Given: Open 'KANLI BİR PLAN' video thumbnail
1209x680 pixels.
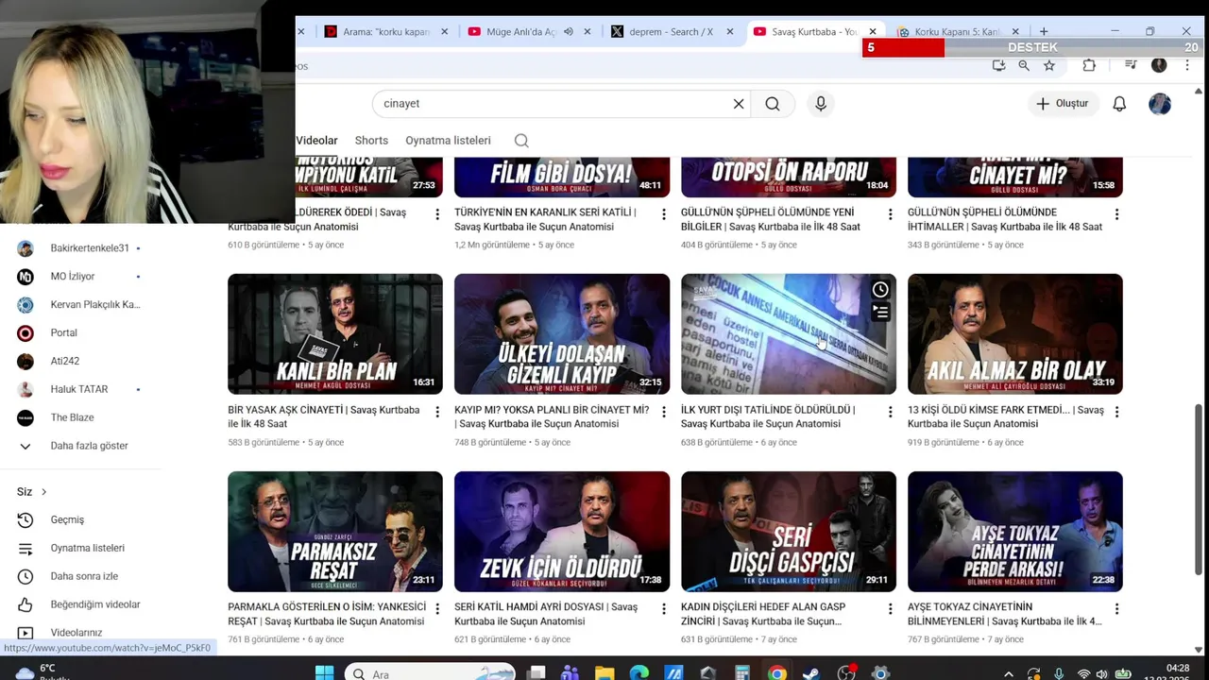Looking at the screenshot, I should 335,334.
